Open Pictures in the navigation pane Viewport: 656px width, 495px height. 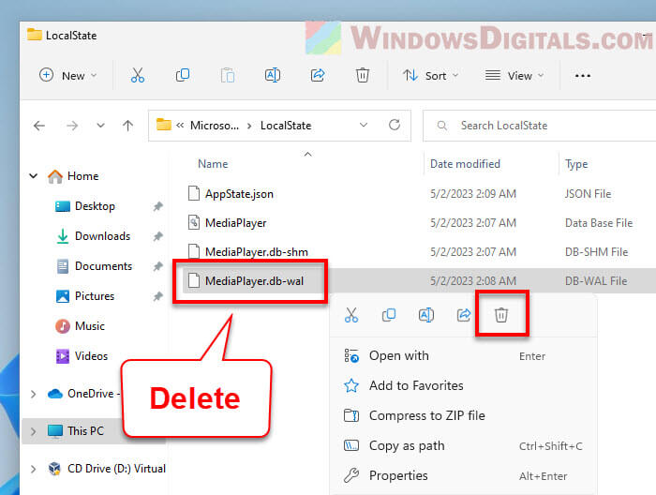[95, 296]
